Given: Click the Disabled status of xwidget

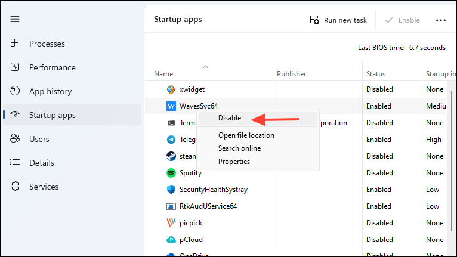Looking at the screenshot, I should pos(379,89).
